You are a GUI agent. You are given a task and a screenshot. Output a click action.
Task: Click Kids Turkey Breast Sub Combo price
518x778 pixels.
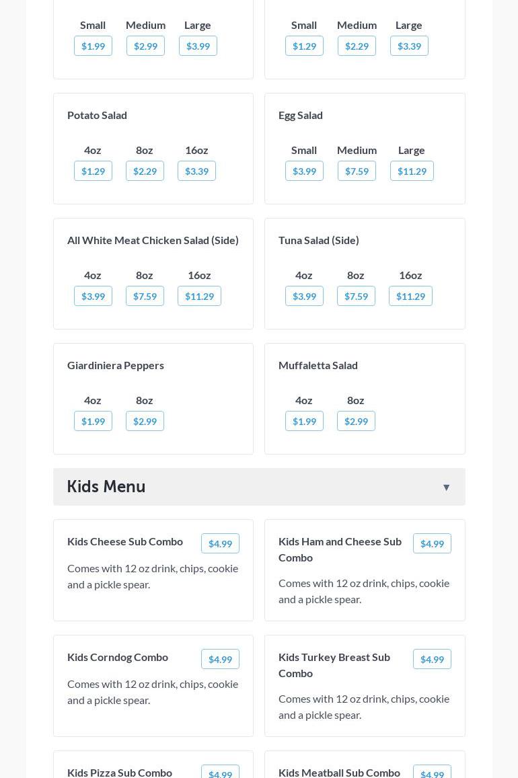[432, 660]
